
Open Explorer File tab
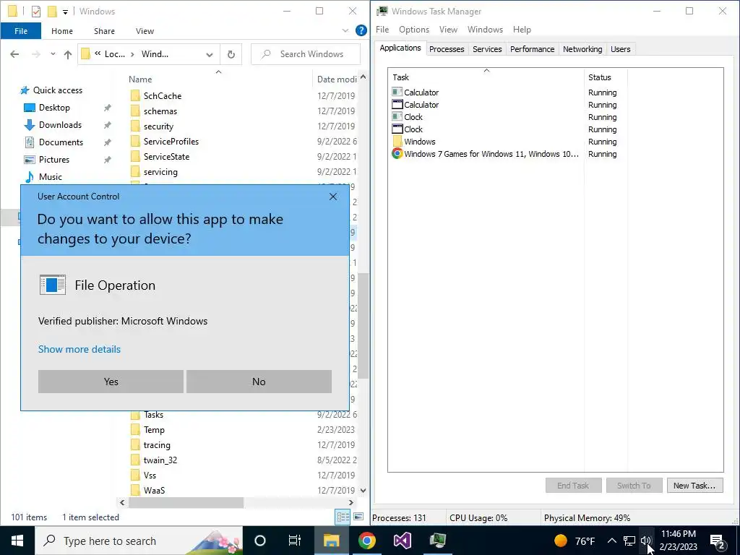(21, 31)
